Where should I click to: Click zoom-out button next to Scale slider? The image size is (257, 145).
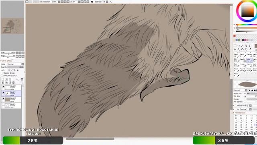point(17,53)
